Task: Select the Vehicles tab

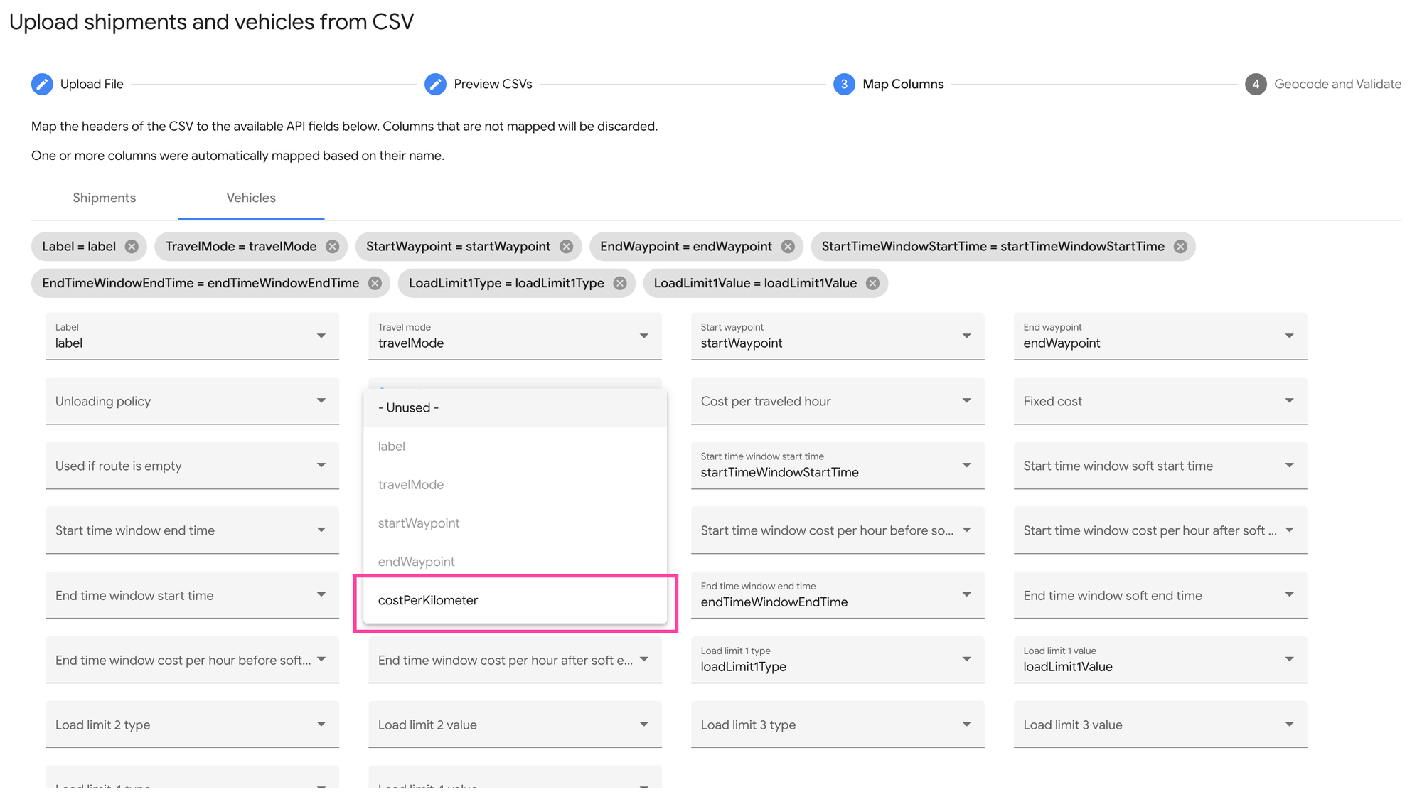Action: 250,198
